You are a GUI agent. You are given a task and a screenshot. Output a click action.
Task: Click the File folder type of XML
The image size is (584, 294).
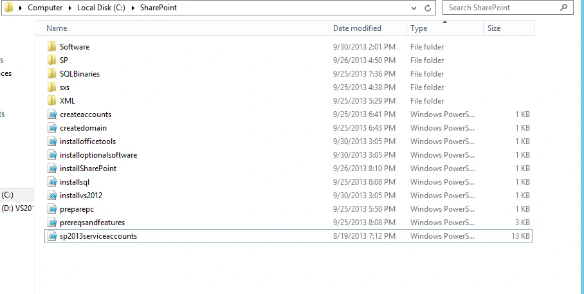(427, 101)
